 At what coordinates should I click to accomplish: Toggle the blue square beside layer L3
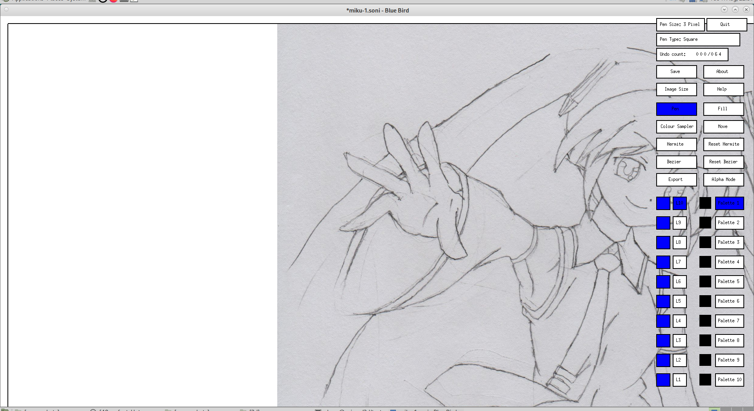pos(663,341)
